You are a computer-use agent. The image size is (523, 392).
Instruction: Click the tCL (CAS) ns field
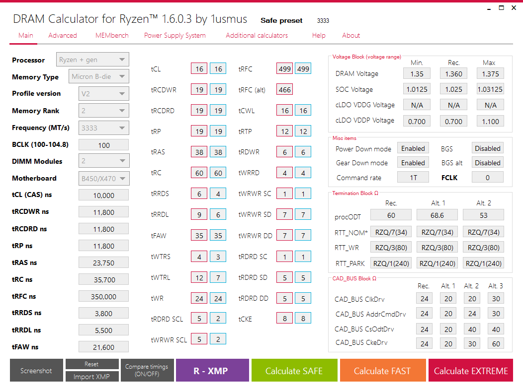click(104, 195)
